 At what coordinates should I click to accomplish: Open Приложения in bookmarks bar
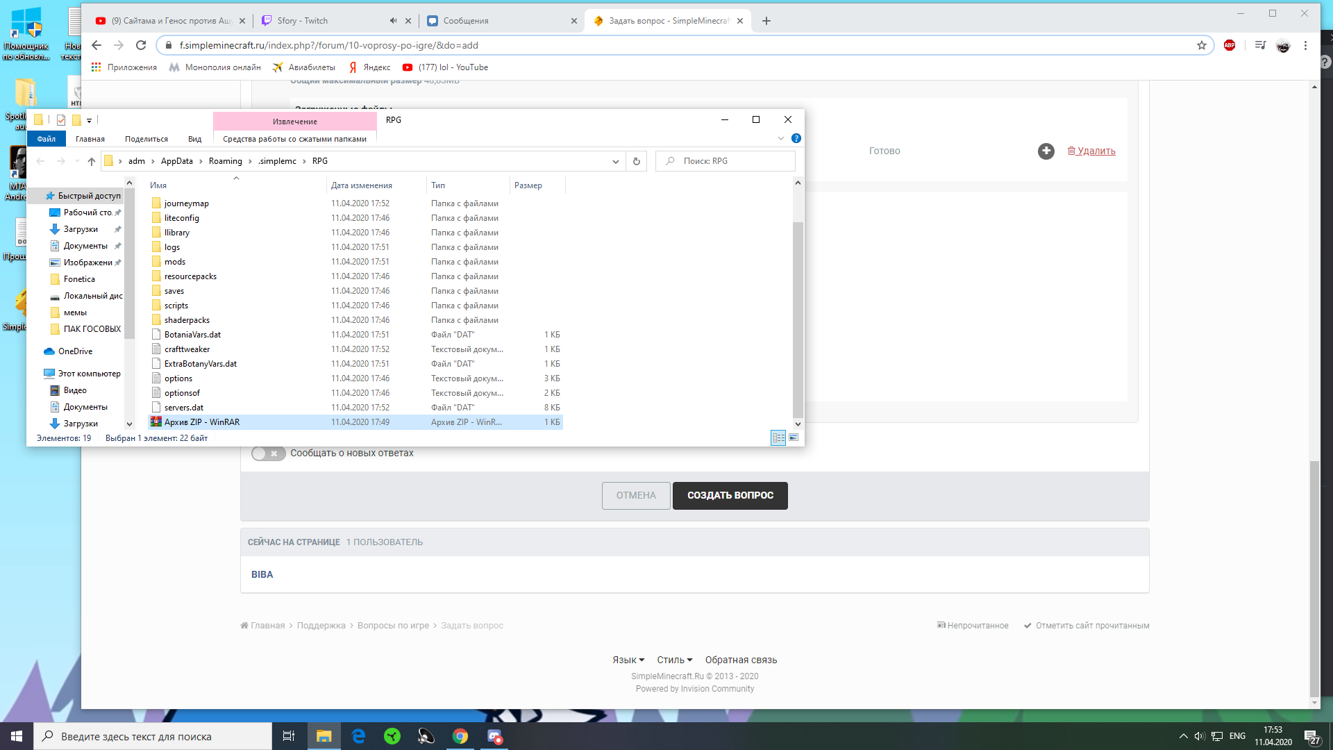[x=124, y=67]
